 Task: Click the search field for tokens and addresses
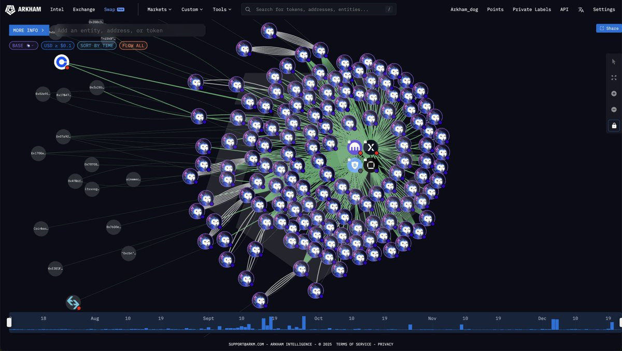[x=319, y=9]
